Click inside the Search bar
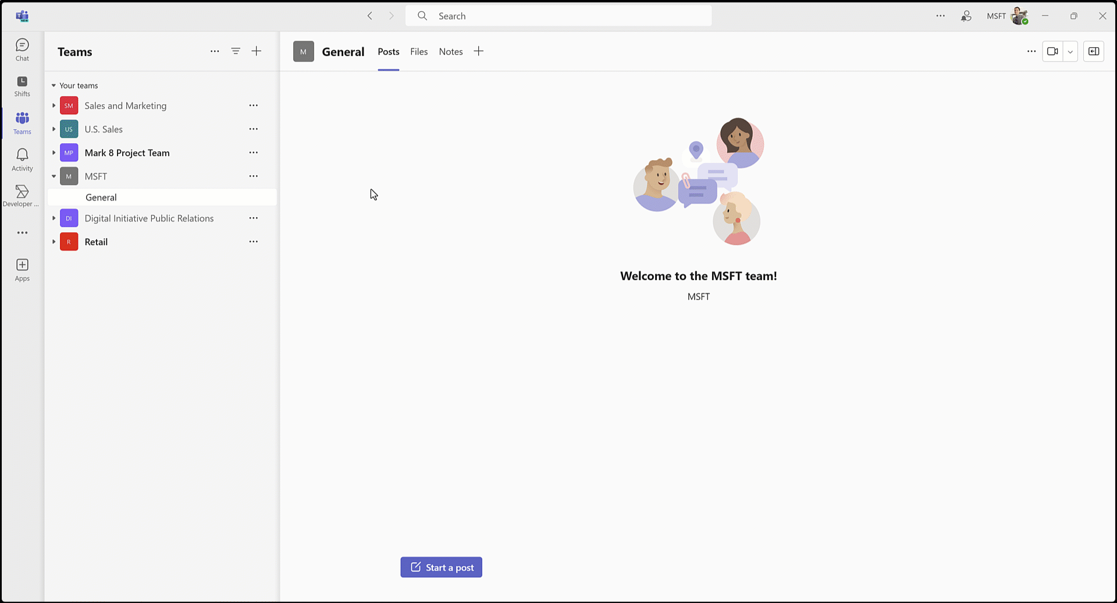This screenshot has height=603, width=1117. click(557, 16)
